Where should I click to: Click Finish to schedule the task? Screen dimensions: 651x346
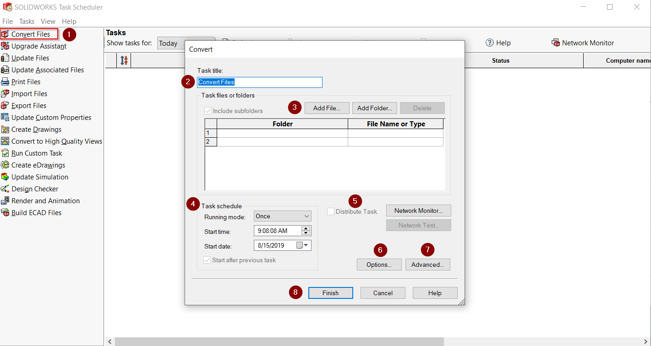point(331,293)
